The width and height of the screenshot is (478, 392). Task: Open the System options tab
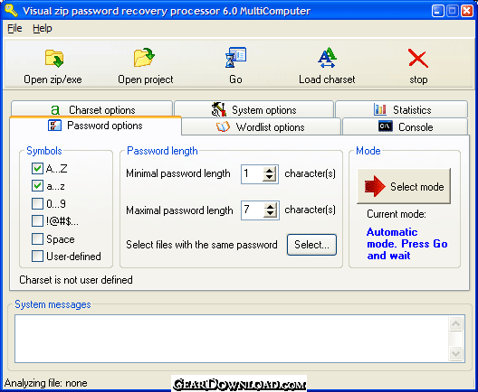253,110
